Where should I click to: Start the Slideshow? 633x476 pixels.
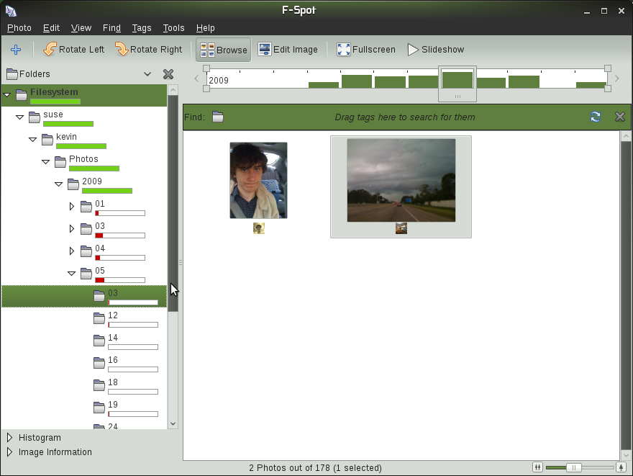point(436,50)
